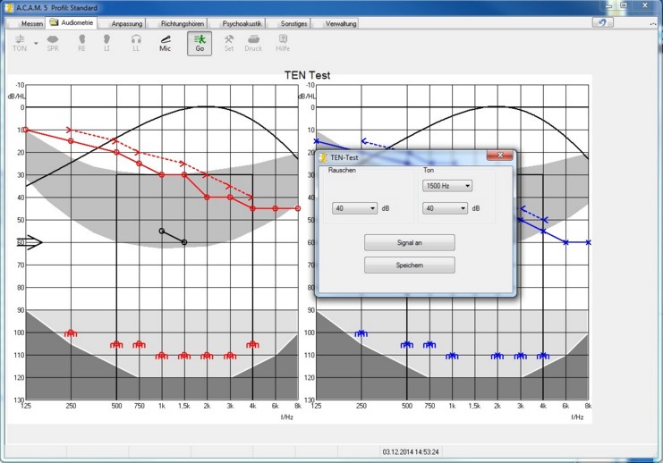Choose the LI left ear icon
Screen dimensions: 663x463
point(106,44)
